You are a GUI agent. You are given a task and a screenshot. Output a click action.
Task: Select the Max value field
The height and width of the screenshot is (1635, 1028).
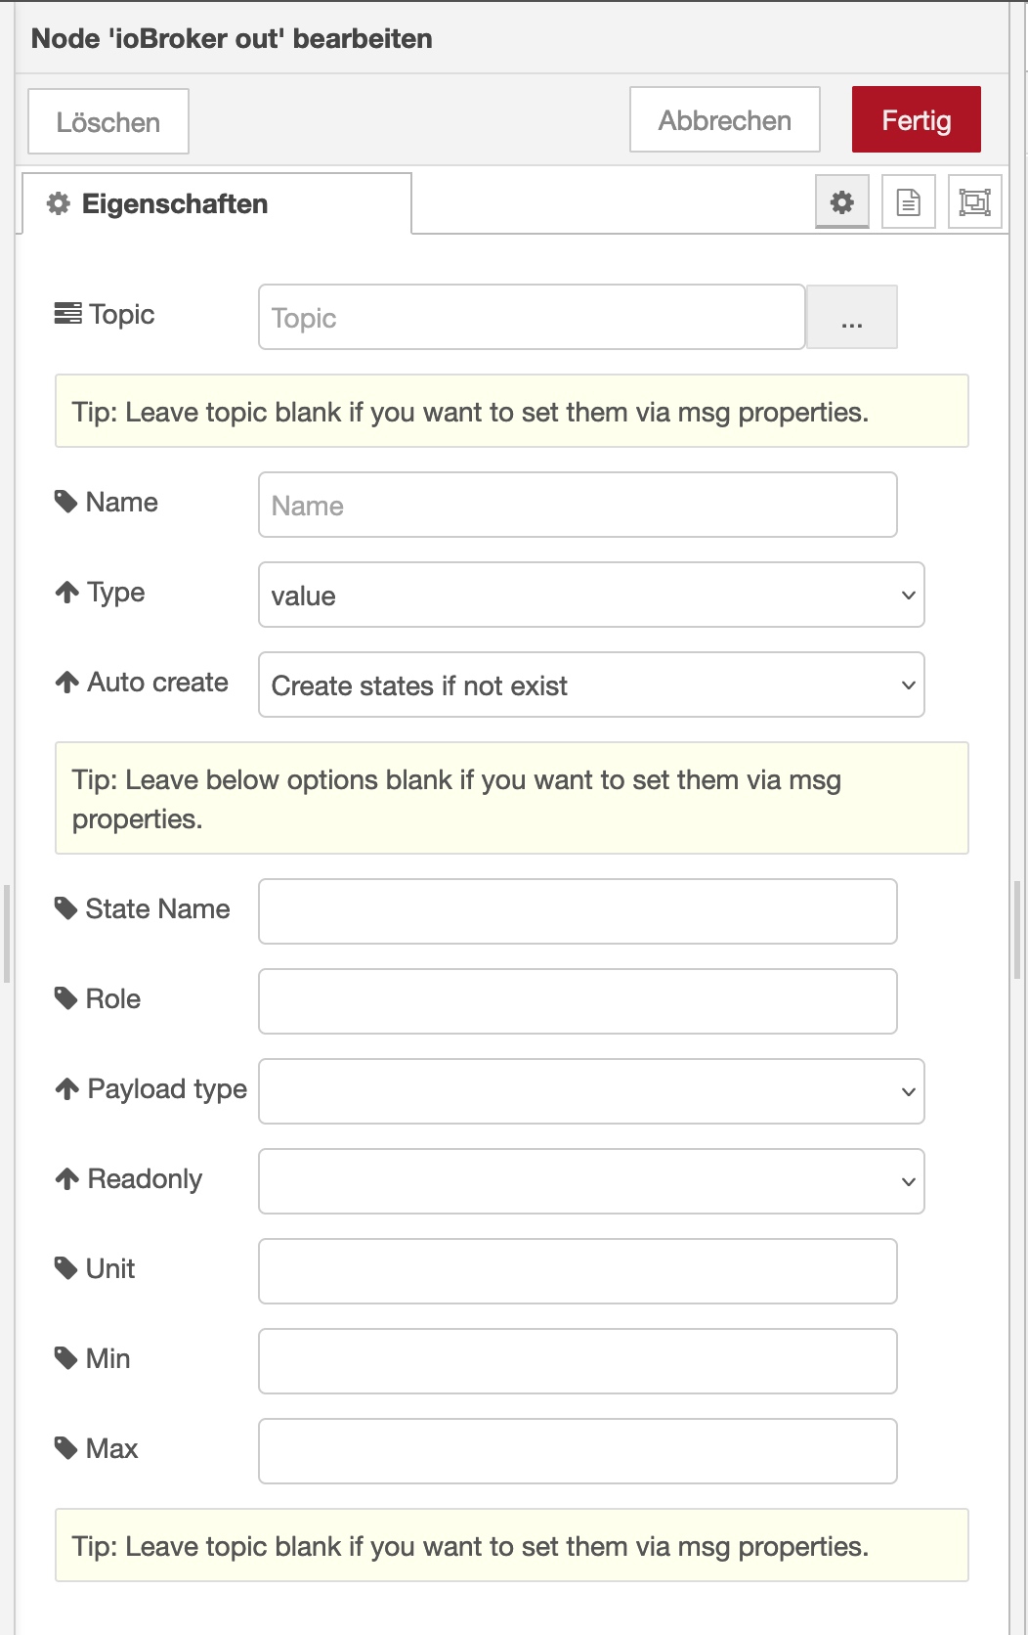coord(577,1452)
